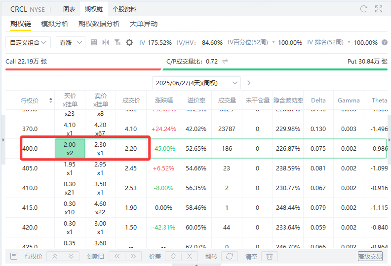Click the 涨跌幅 column header
This screenshot has width=391, height=266.
164,100
